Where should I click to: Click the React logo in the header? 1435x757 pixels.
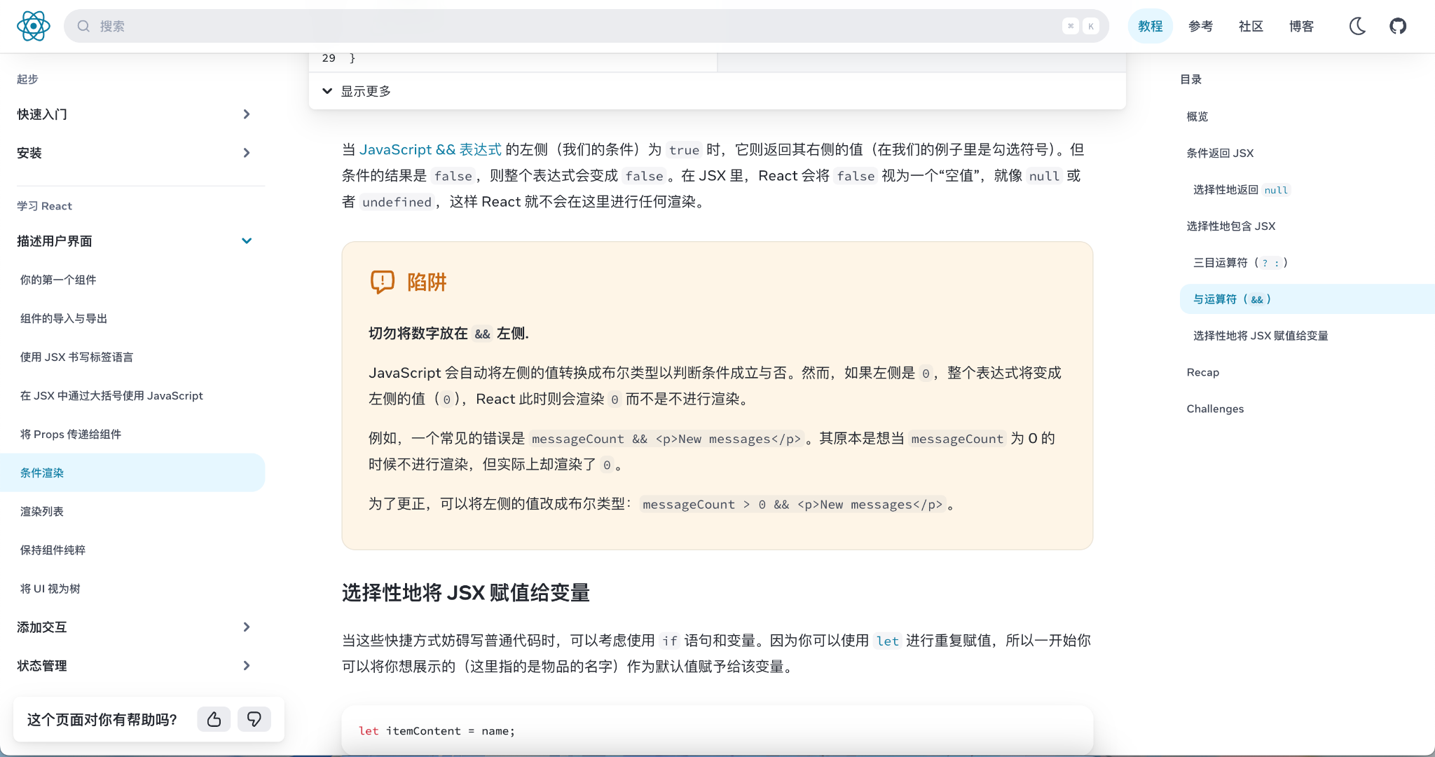point(32,26)
